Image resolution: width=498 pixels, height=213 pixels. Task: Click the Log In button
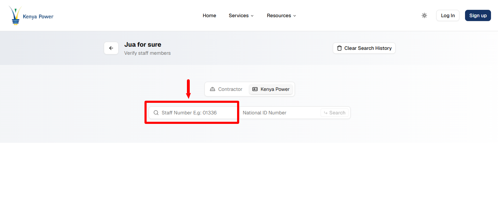point(448,15)
